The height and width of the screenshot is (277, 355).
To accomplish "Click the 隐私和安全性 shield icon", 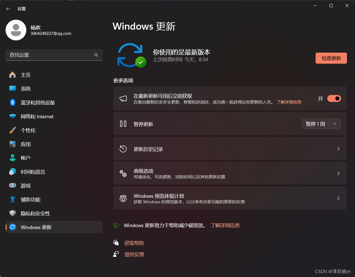I will click(x=12, y=213).
